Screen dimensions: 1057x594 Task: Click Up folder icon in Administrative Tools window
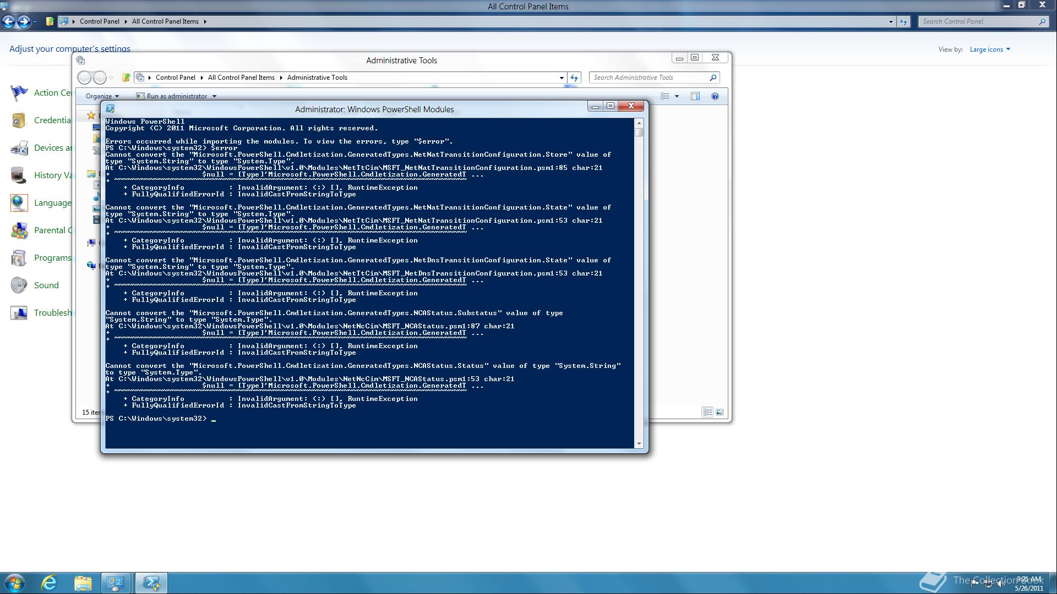(x=126, y=78)
